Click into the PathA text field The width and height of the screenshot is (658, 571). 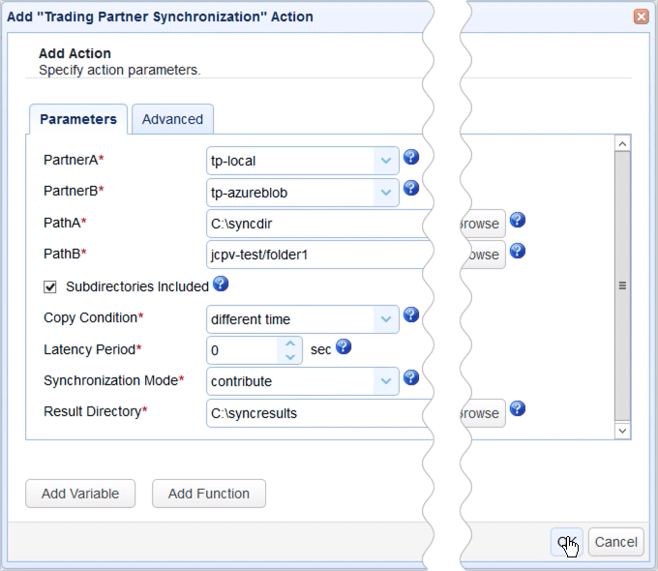pyautogui.click(x=310, y=224)
